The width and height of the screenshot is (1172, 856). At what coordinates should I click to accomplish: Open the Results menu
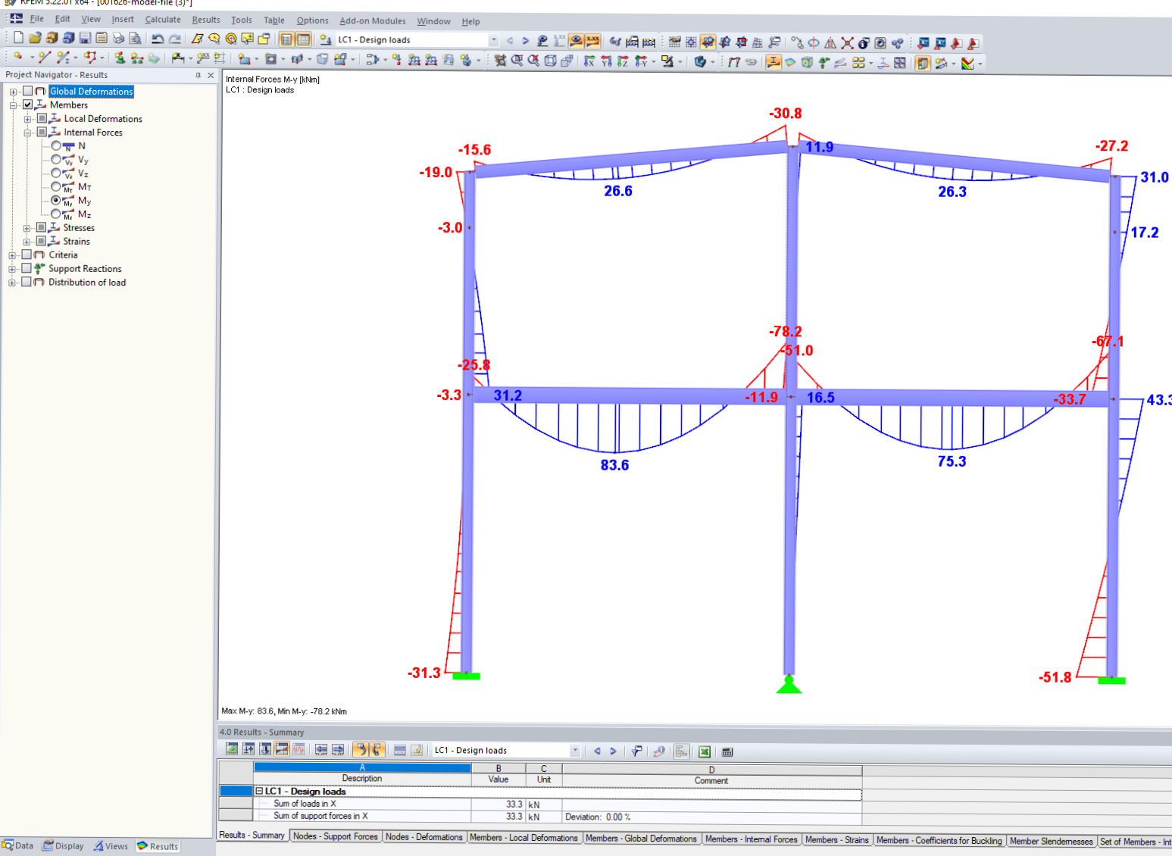[206, 20]
